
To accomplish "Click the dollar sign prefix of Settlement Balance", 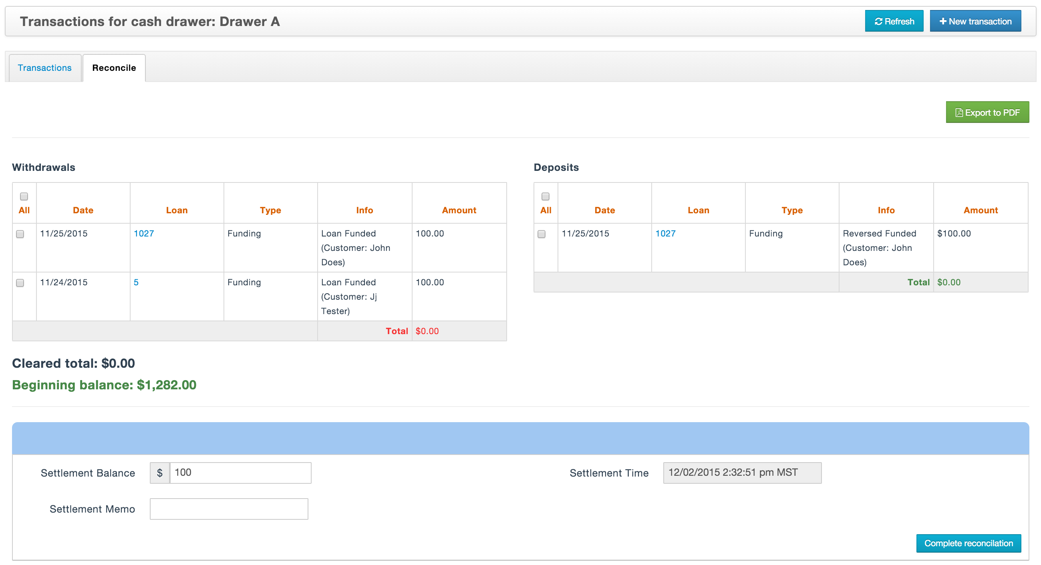I will [x=160, y=473].
